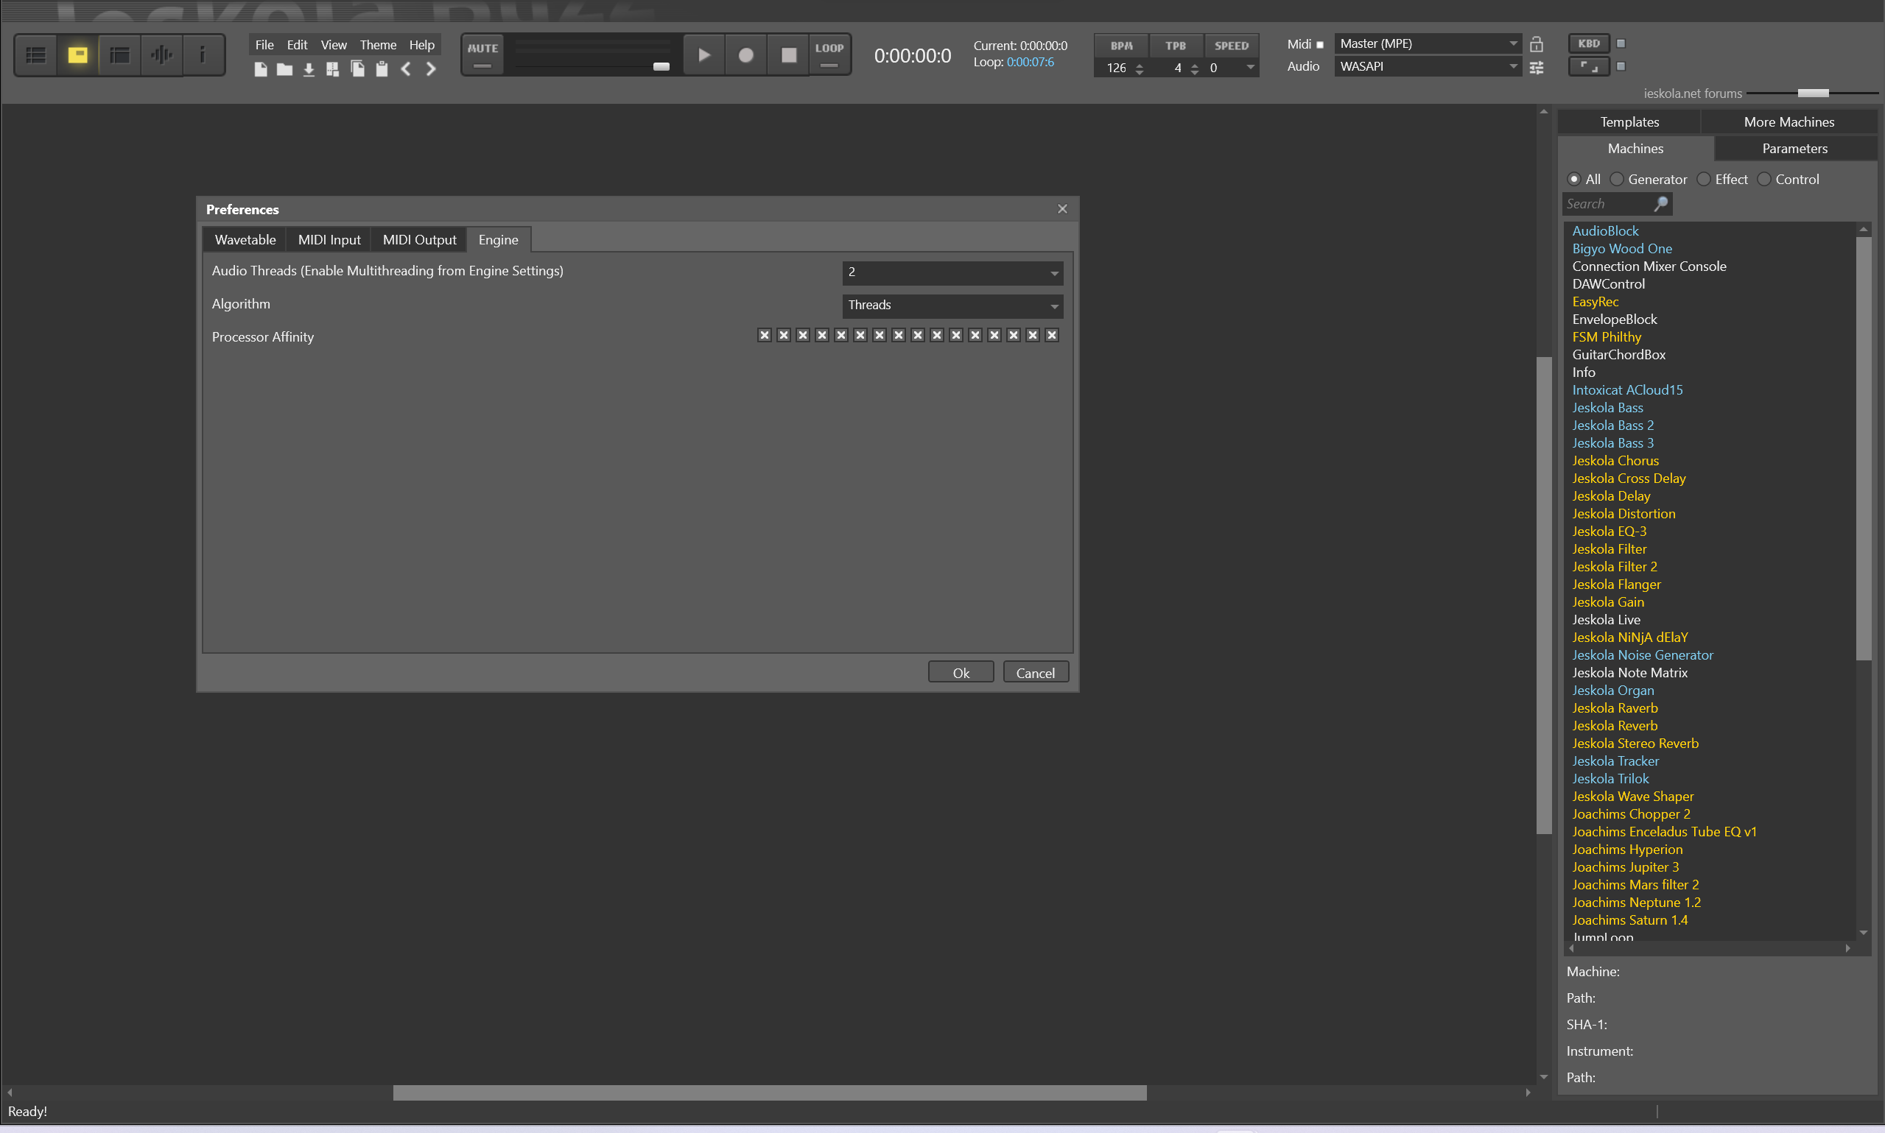Image resolution: width=1885 pixels, height=1133 pixels.
Task: Increase TPB with up stepper
Action: point(1195,64)
